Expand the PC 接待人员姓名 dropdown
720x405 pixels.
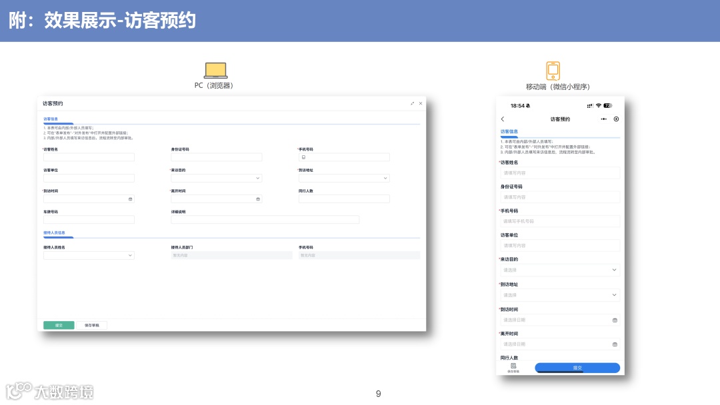(89, 256)
